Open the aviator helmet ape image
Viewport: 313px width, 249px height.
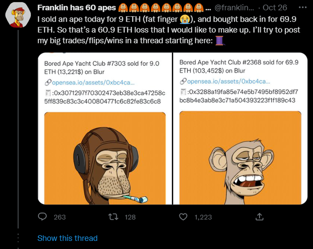coord(105,158)
